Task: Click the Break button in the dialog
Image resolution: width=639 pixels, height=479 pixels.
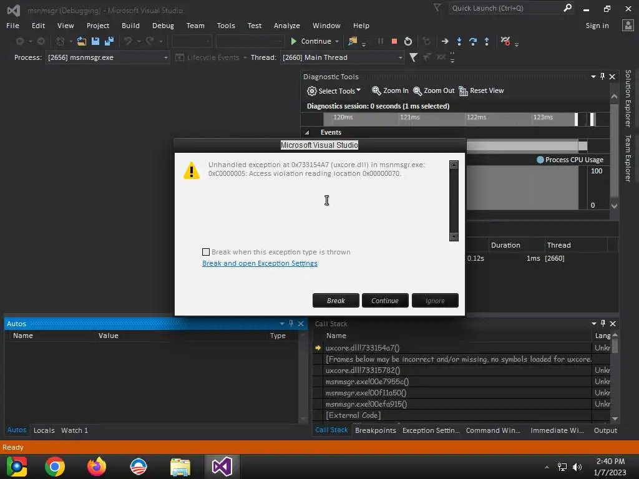Action: coord(336,301)
